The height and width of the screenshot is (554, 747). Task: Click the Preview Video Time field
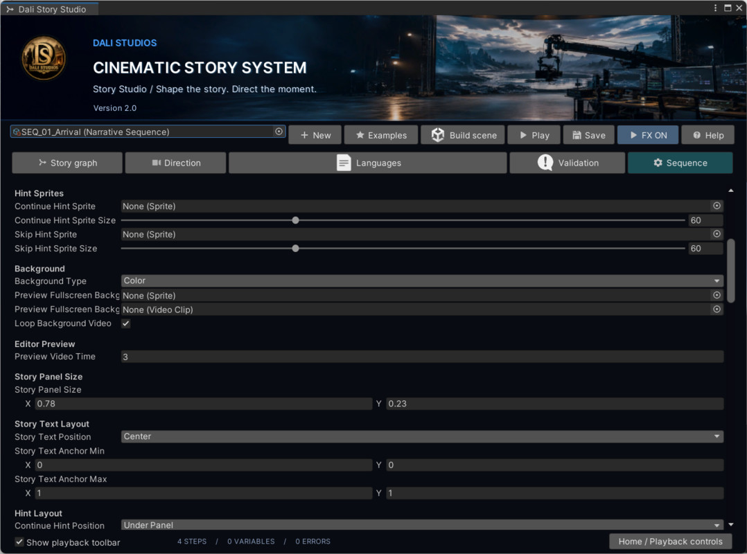point(422,357)
